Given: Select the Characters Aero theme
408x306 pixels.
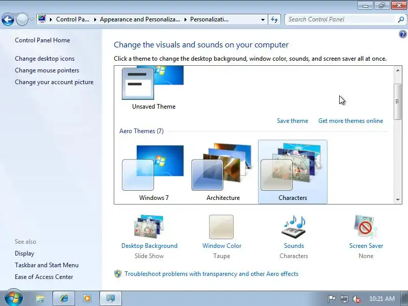Looking at the screenshot, I should click(292, 172).
